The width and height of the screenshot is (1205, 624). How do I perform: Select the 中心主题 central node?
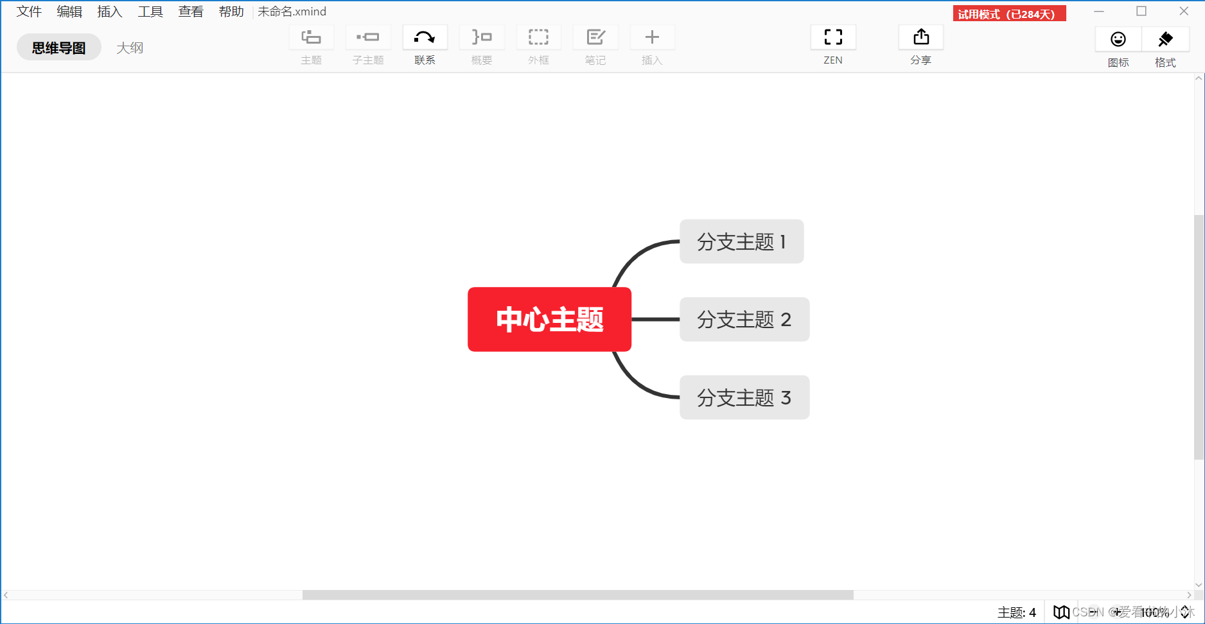pos(549,319)
